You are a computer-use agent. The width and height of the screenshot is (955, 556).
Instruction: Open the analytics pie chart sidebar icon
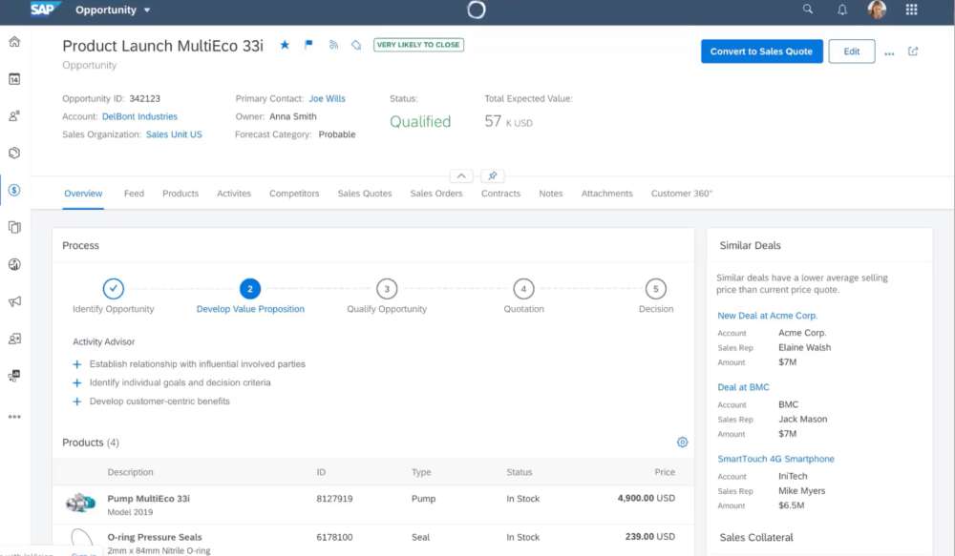pos(14,264)
